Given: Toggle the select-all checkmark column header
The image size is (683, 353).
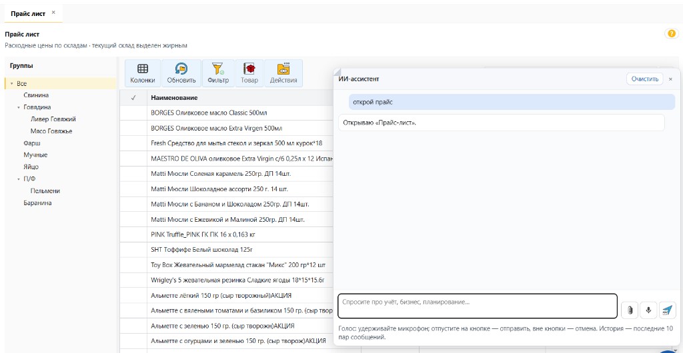Looking at the screenshot, I should tap(133, 98).
